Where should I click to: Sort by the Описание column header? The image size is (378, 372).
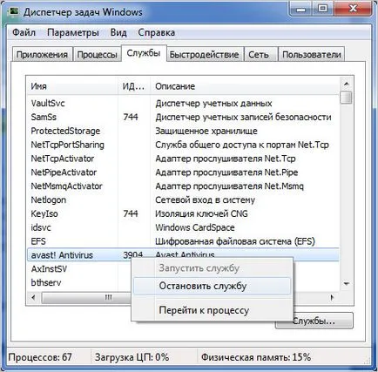coord(245,86)
